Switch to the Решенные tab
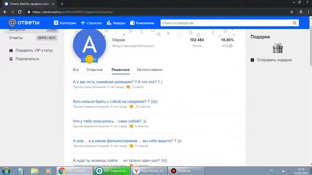Viewport: 312px width, 175px height. pos(120,70)
